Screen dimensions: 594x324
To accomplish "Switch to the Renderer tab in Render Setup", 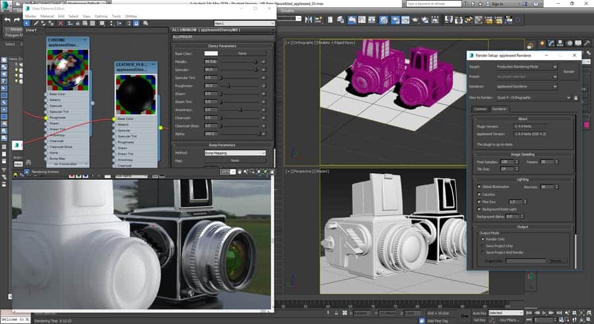I will 499,109.
